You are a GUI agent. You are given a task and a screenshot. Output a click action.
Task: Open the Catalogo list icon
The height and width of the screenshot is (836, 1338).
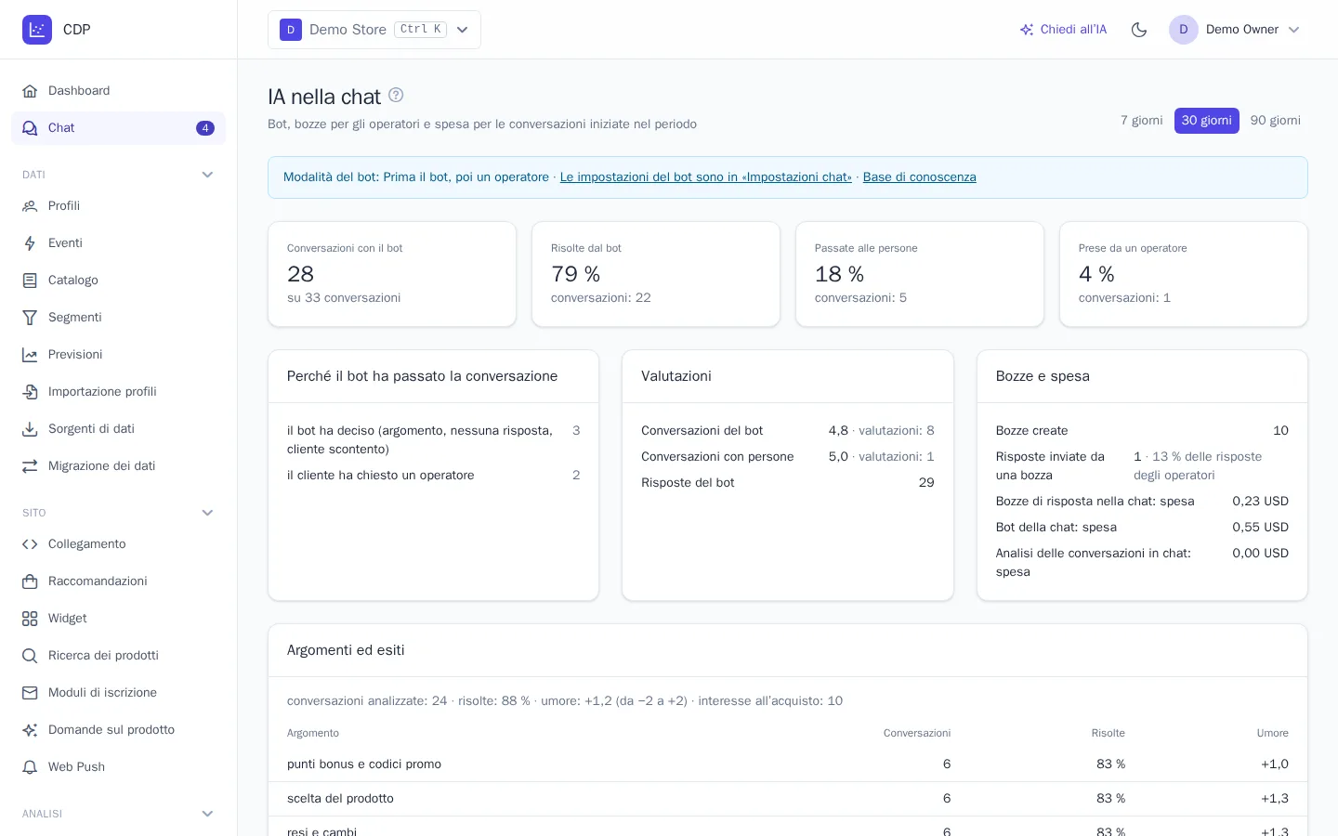click(x=30, y=281)
